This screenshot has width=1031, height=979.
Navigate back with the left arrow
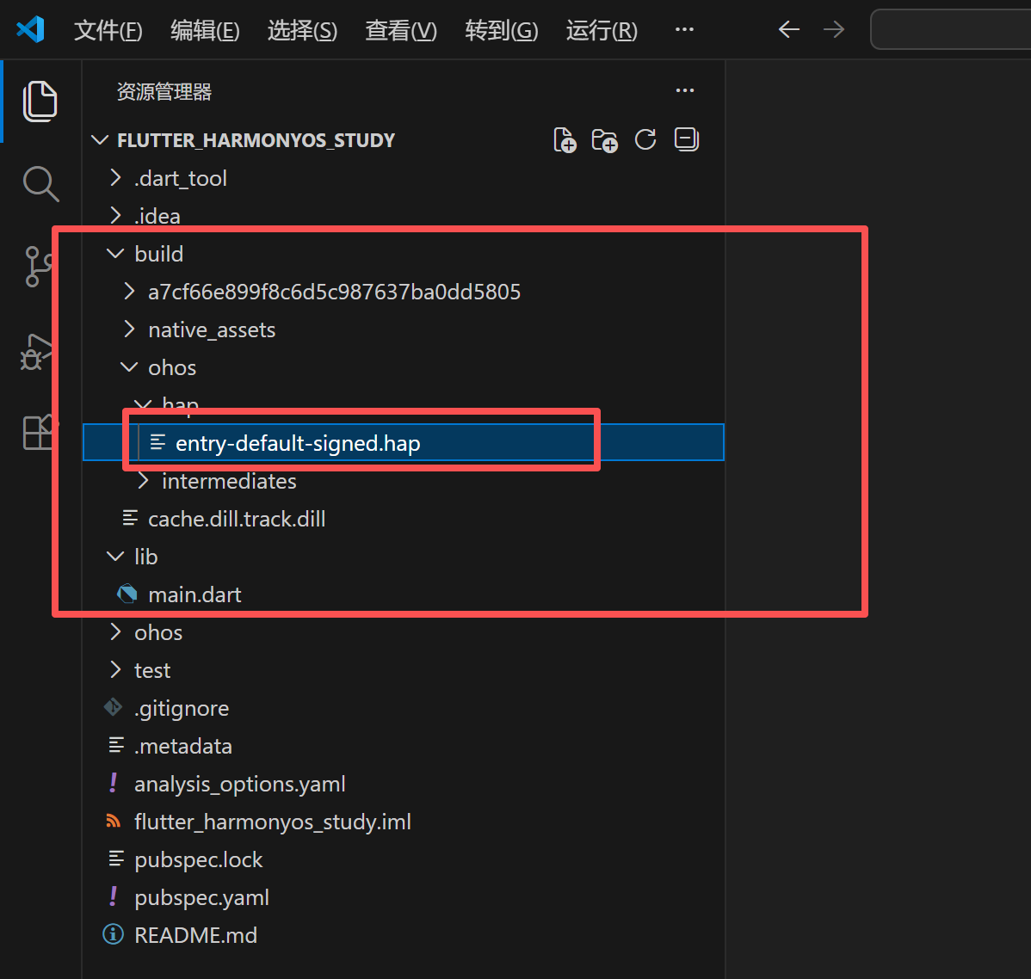pyautogui.click(x=789, y=29)
